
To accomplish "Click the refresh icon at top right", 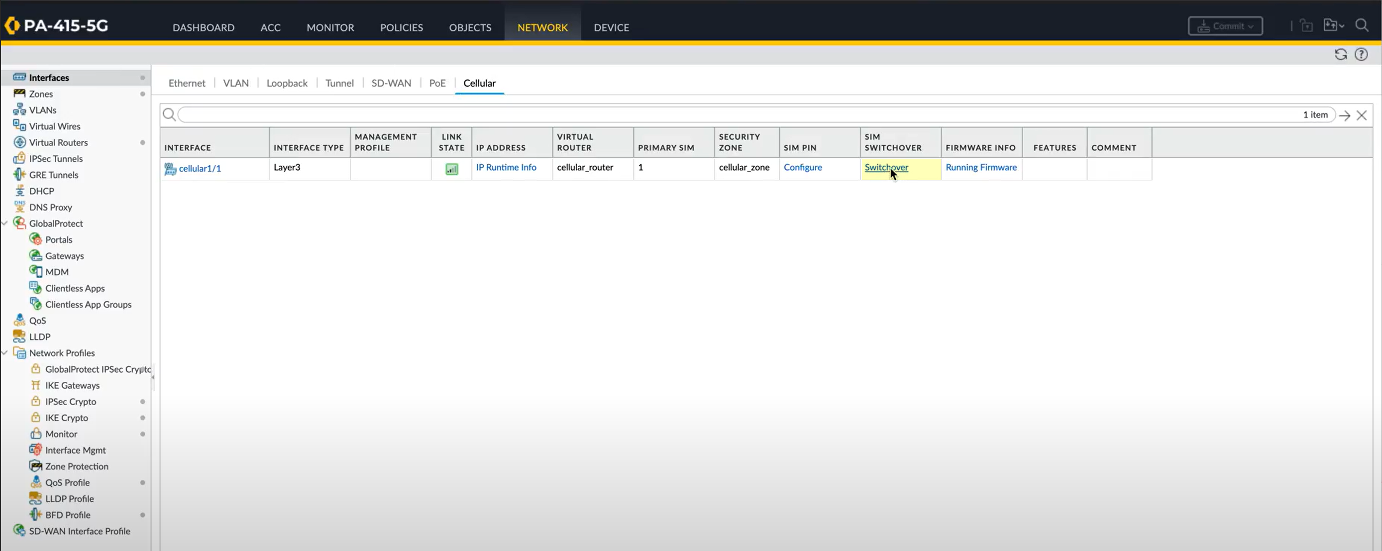I will pos(1340,54).
